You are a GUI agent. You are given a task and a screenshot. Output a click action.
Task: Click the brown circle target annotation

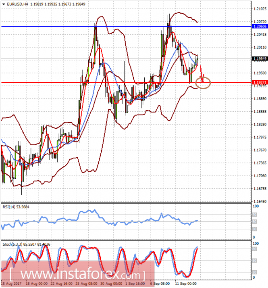pos(203,83)
